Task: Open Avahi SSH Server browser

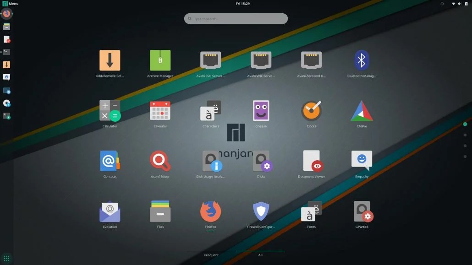Action: coord(210,64)
